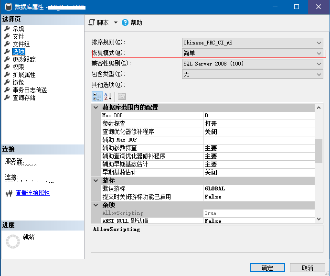Viewport: 330px width, 276px height.
Task: Collapse the 数据库范围内的配置 section
Action: point(96,108)
